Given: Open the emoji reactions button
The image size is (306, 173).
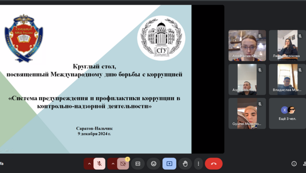Looking at the screenshot, I should pos(153,164).
